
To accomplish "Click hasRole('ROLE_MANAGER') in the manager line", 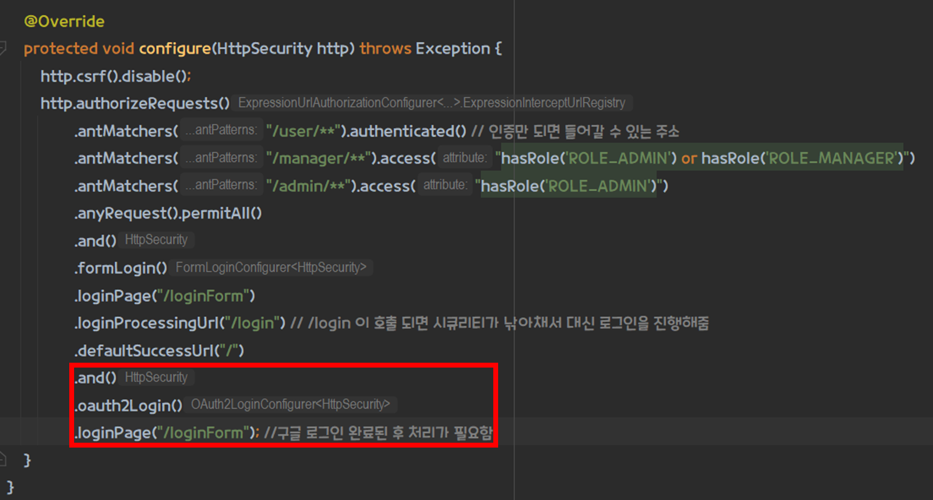I will tap(803, 158).
